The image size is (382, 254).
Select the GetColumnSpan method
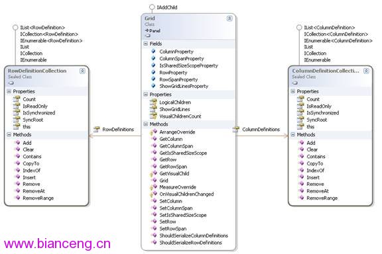(x=176, y=146)
